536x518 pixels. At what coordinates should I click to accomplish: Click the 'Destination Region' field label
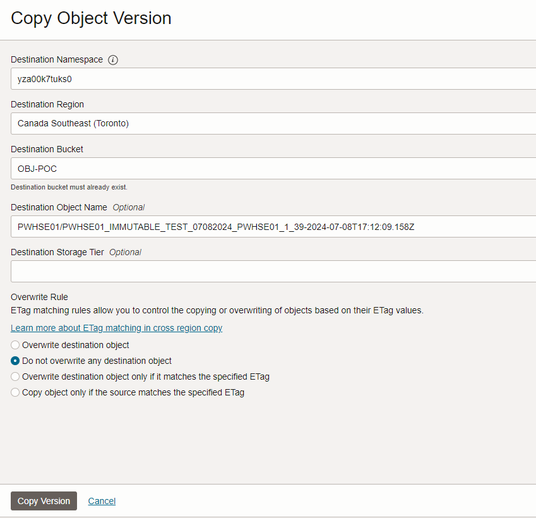pos(47,104)
